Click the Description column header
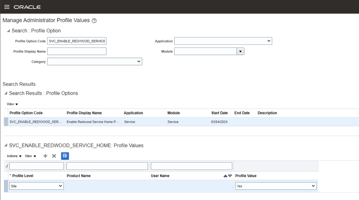359x200 pixels. 267,113
